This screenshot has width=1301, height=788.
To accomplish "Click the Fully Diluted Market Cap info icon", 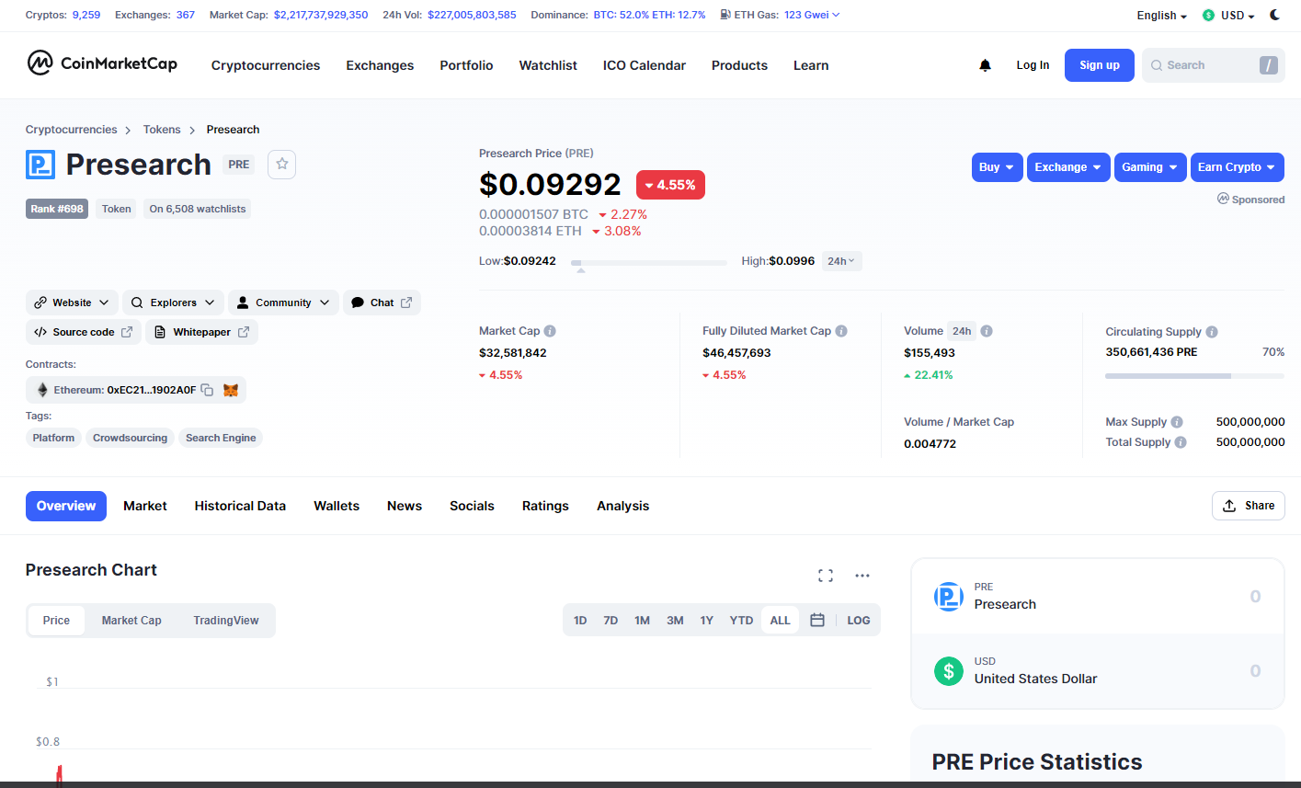I will tap(841, 331).
